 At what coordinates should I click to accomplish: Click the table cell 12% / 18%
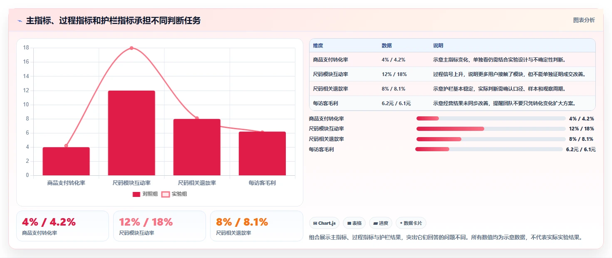pos(394,74)
